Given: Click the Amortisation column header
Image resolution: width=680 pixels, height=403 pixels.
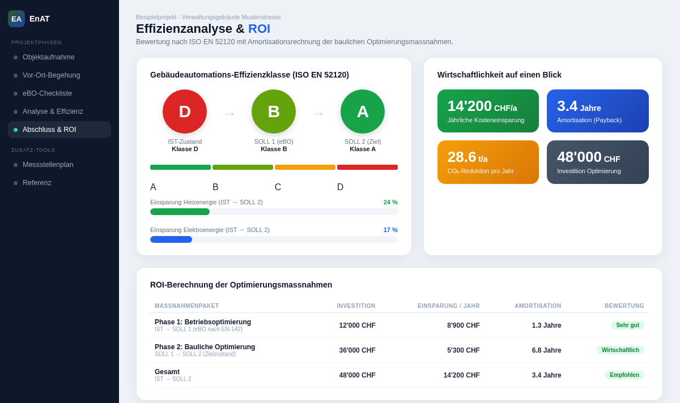Looking at the screenshot, I should click(x=538, y=306).
